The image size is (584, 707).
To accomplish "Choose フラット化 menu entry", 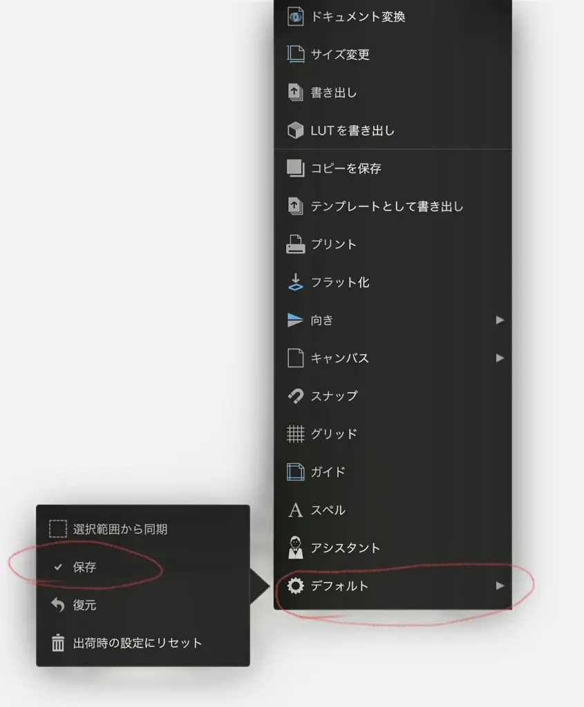I will (393, 282).
